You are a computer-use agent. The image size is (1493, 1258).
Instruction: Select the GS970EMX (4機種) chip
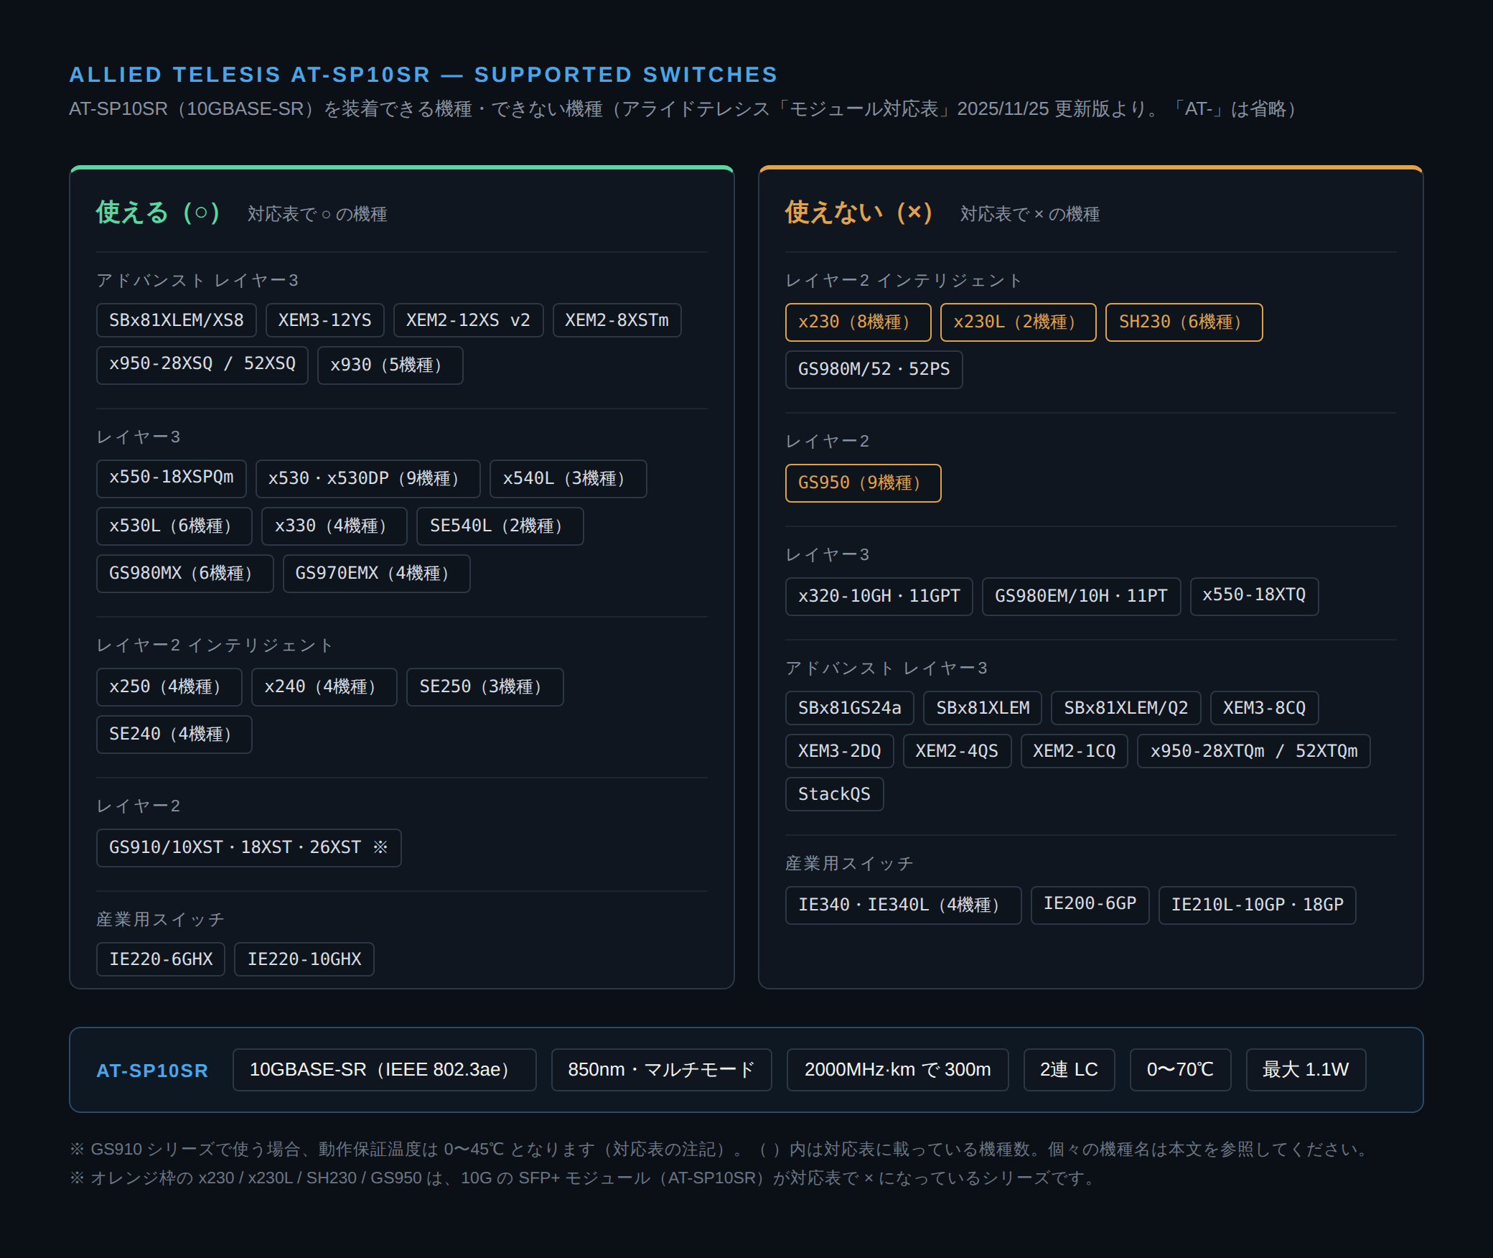click(376, 573)
